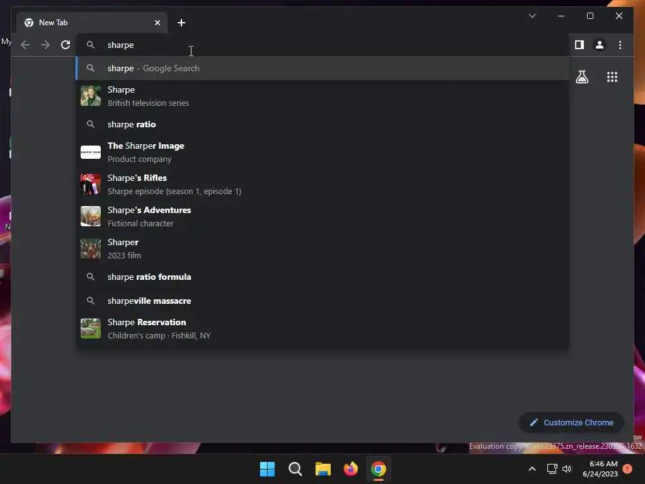Open Windows taskbar Search

click(295, 469)
